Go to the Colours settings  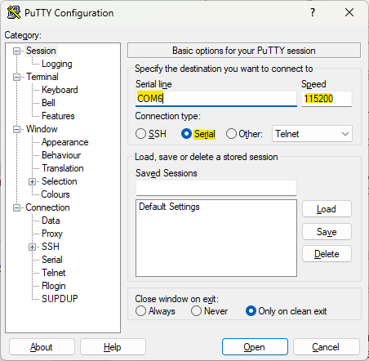(x=56, y=194)
